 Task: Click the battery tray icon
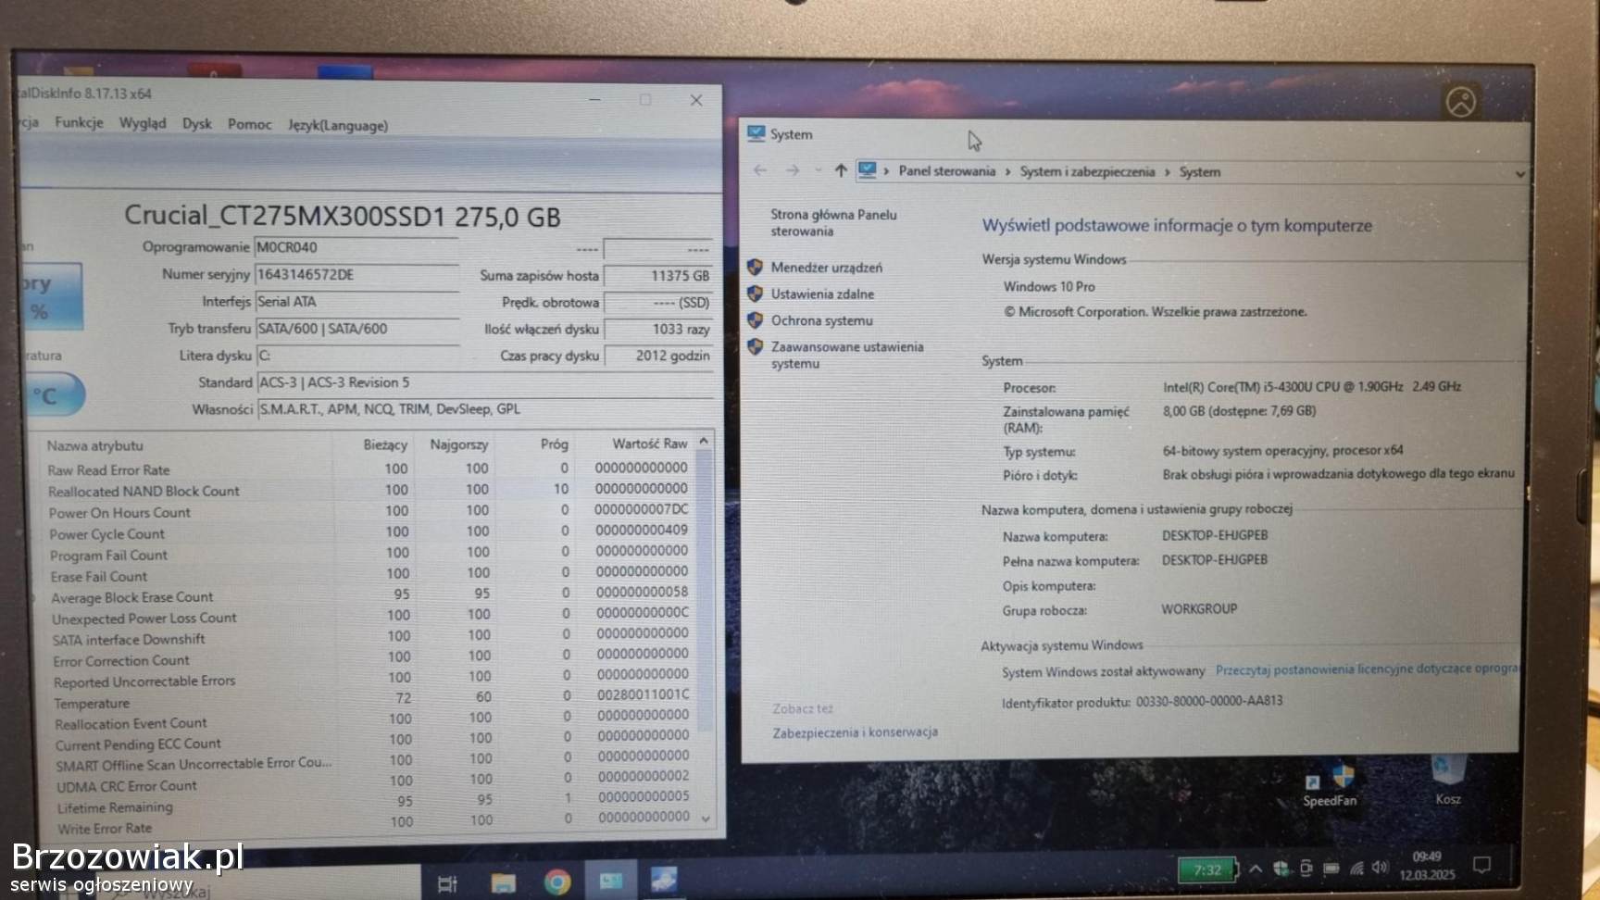pyautogui.click(x=1331, y=869)
